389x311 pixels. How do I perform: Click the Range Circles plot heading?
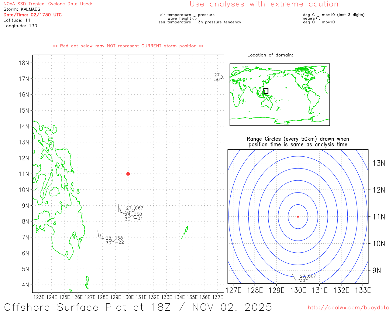[298, 142]
